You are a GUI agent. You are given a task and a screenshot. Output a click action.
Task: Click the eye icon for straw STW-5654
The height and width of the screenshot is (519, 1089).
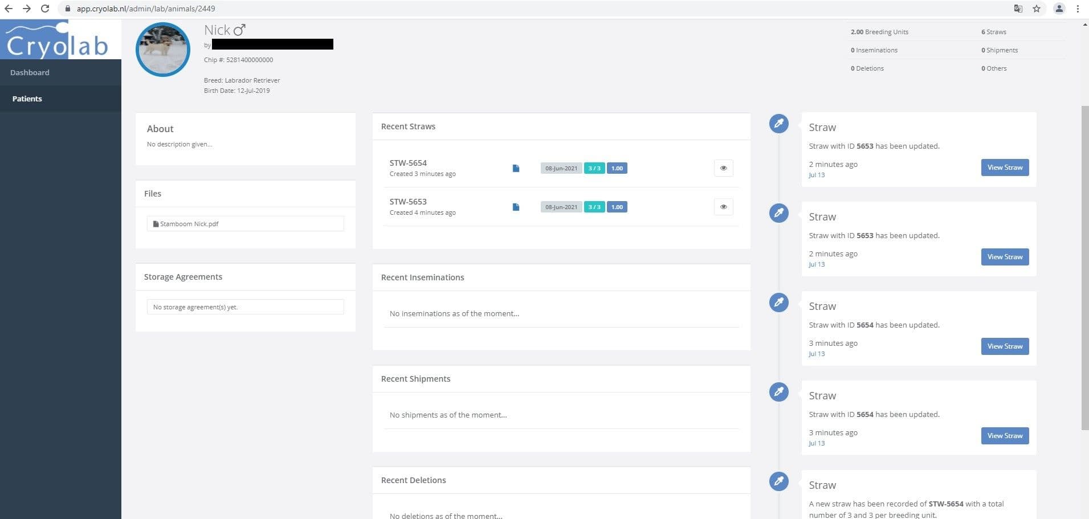point(723,168)
